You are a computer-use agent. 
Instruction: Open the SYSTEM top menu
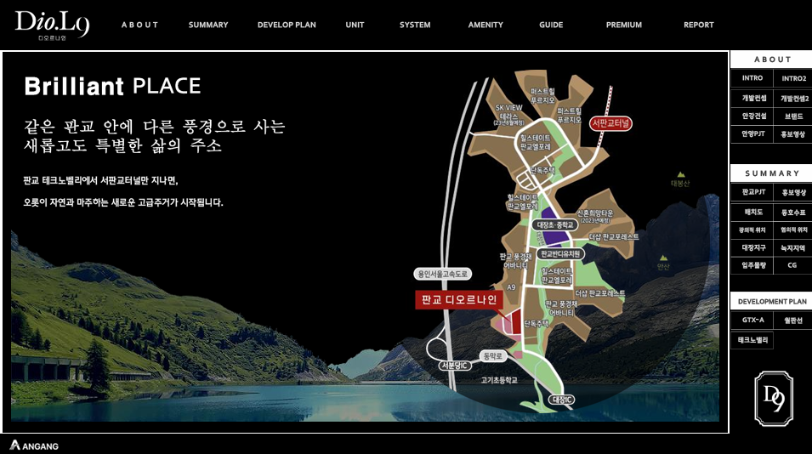tap(415, 25)
